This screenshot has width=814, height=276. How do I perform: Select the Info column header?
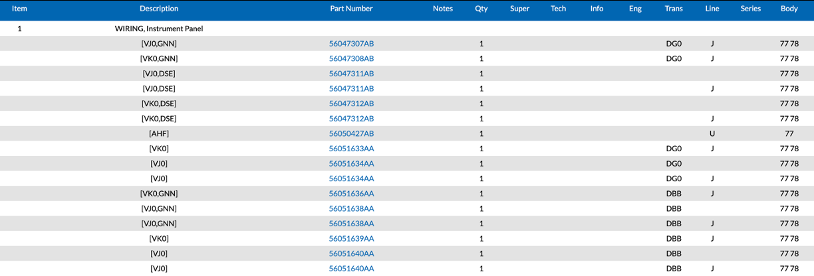[x=597, y=9]
